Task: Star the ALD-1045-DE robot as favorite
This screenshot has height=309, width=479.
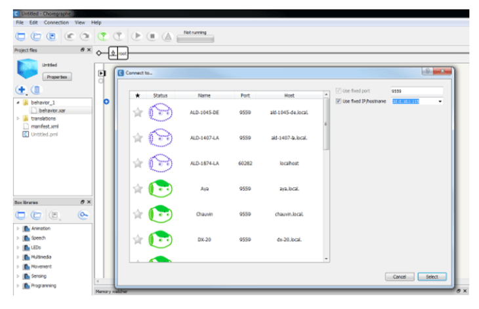Action: (138, 112)
